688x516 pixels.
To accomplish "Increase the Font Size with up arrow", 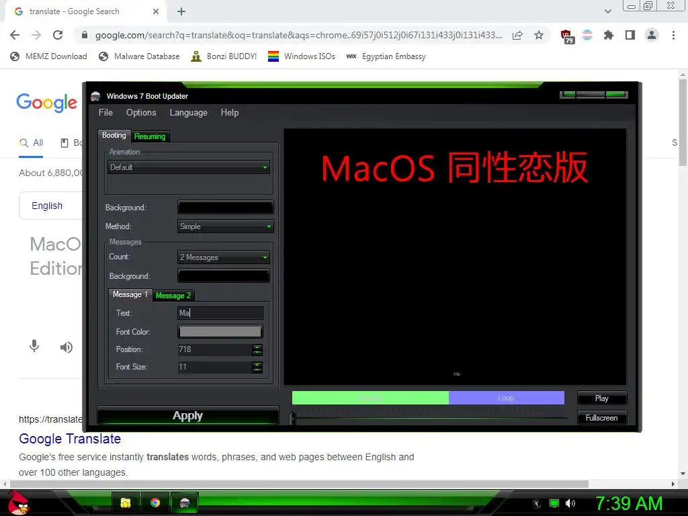I will point(257,365).
